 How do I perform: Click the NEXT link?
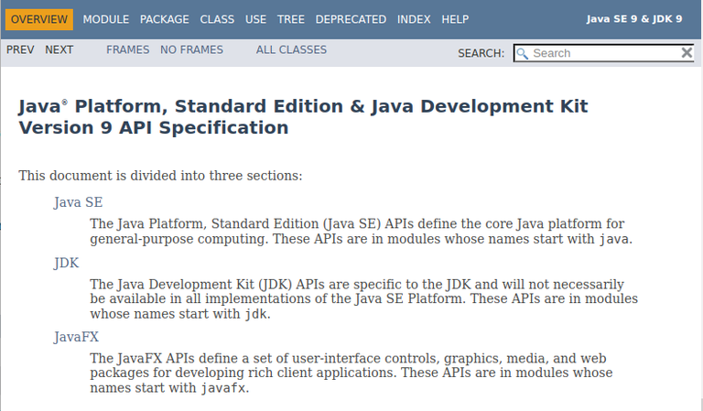pos(59,49)
